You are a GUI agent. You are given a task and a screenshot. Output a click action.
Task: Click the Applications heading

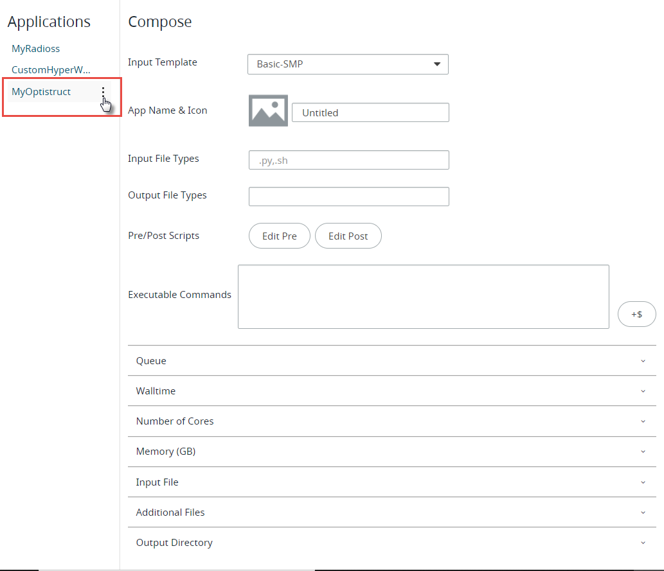[x=49, y=22]
